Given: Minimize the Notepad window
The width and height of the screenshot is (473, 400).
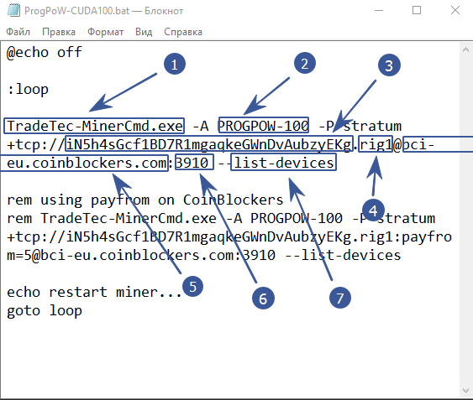Looking at the screenshot, I should [379, 11].
